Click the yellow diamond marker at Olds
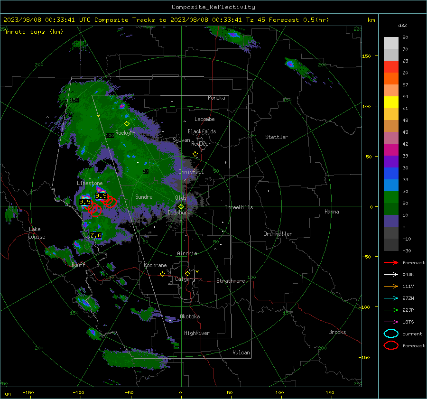The height and width of the screenshot is (399, 427). tap(181, 207)
